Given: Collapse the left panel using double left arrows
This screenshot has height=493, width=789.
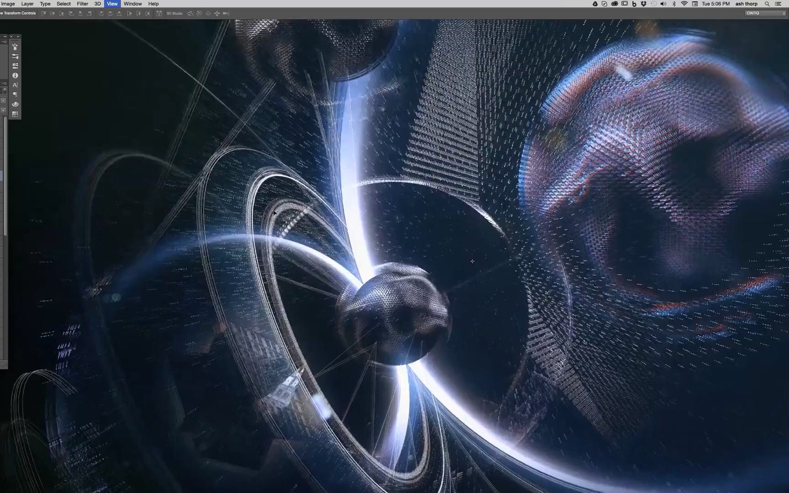Looking at the screenshot, I should (x=5, y=37).
